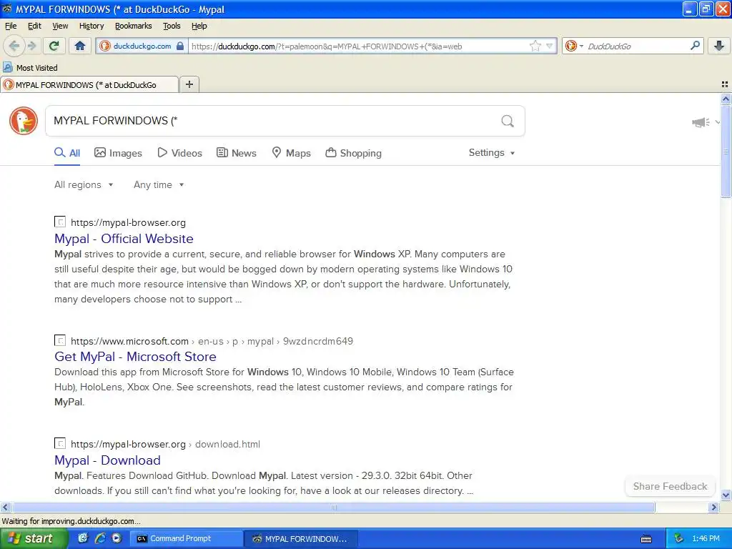Click favicon beside mypal-browser.org download.html result
This screenshot has height=549, width=732.
coord(60,443)
